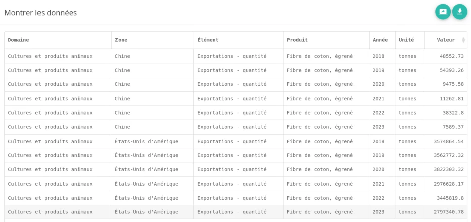Click the Zone column header
The height and width of the screenshot is (222, 471).
click(x=121, y=40)
